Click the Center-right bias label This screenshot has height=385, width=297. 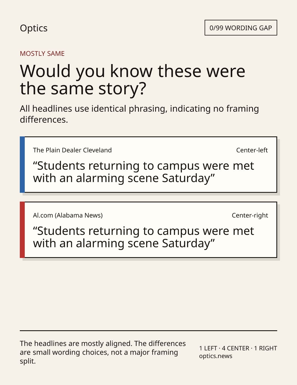pos(250,215)
